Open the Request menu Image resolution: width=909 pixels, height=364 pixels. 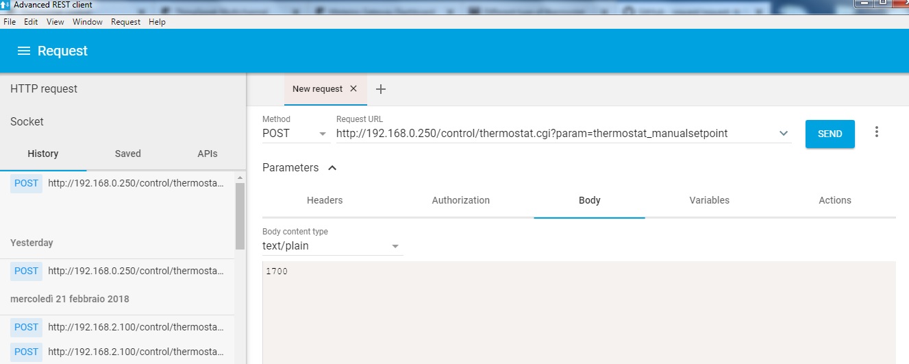point(125,22)
